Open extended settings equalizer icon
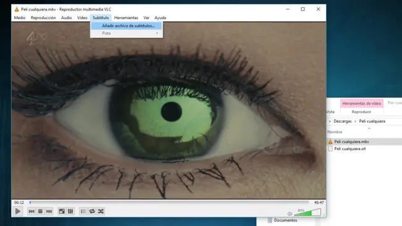The width and height of the screenshot is (402, 226). point(71,211)
